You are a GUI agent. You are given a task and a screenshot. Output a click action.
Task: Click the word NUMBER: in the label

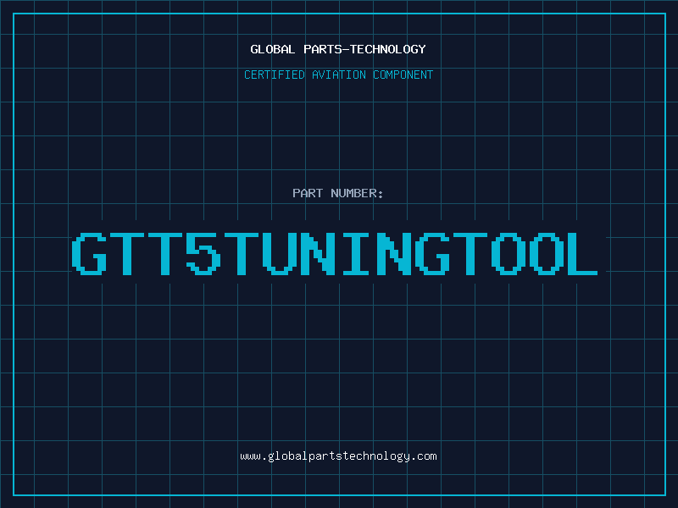355,194
